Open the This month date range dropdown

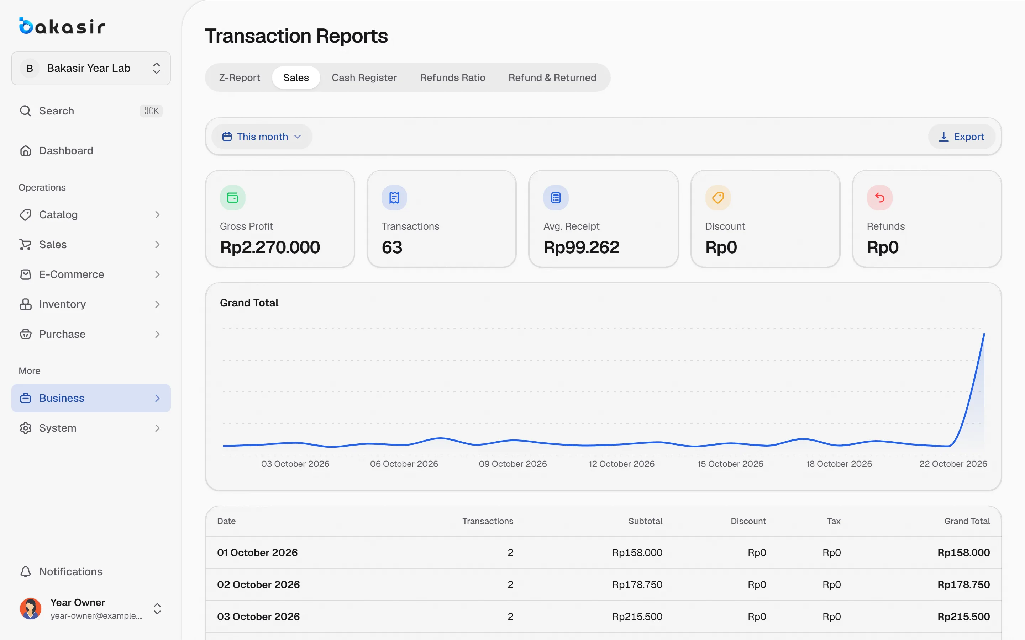pyautogui.click(x=262, y=137)
